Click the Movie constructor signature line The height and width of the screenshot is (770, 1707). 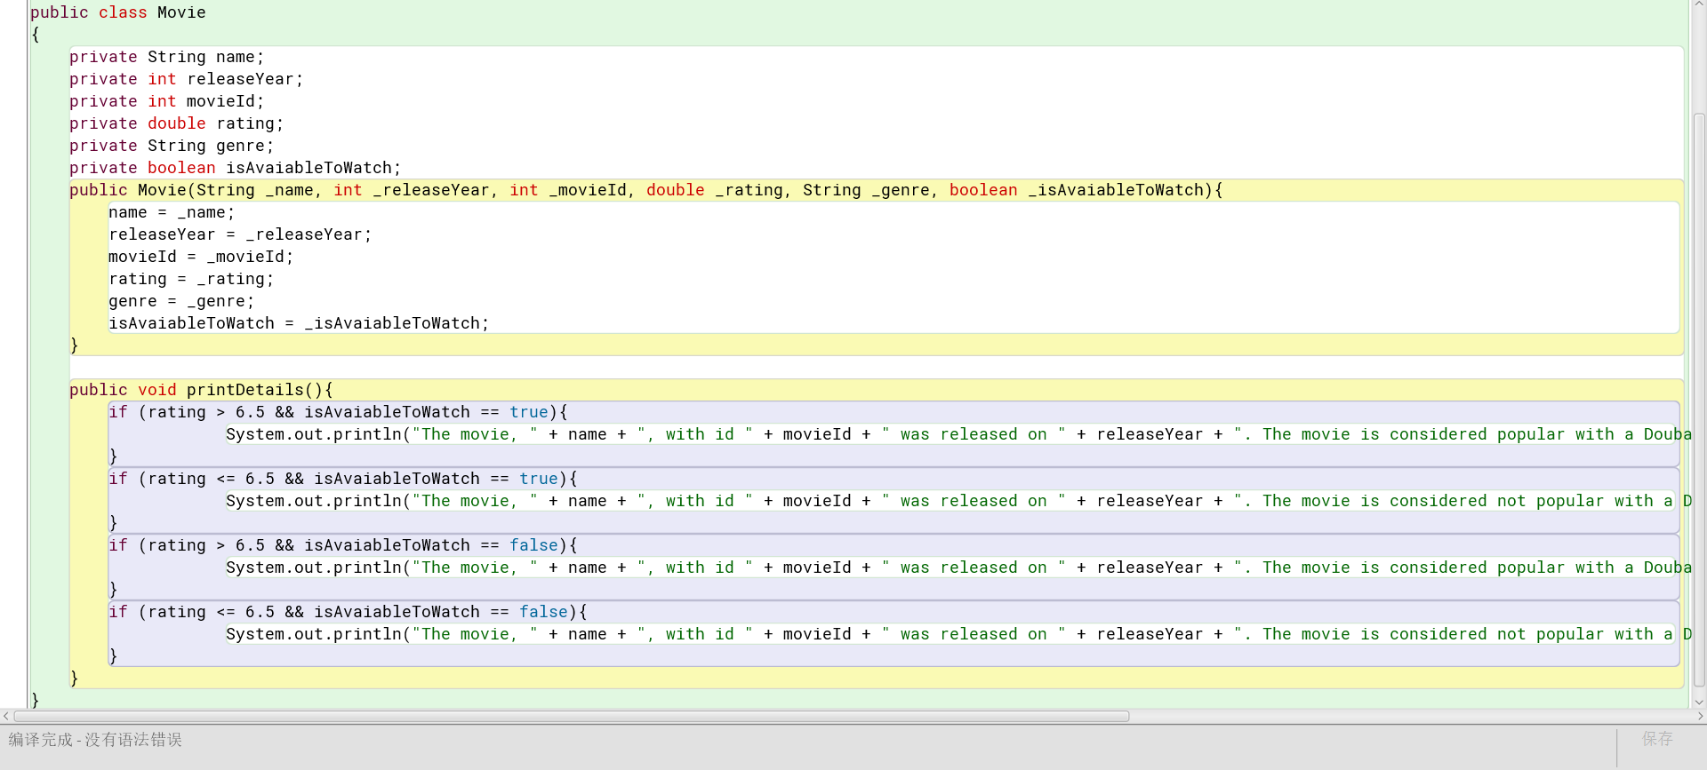(x=646, y=190)
